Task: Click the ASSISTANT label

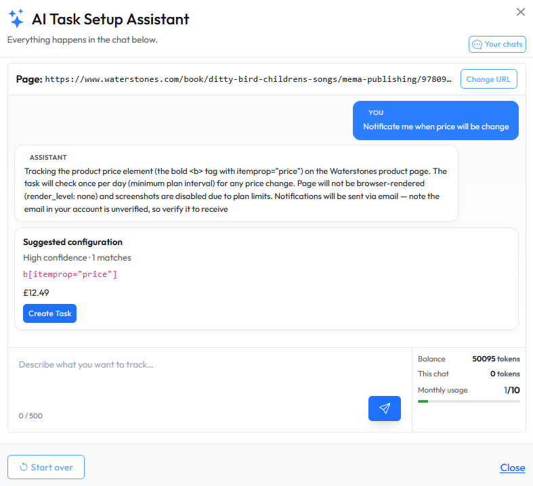Action: [x=48, y=158]
